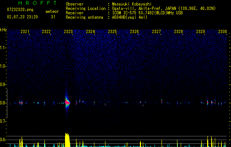Screen dimensions: 231x147
Task: Click the HROFFT title text
Action: 38,3
